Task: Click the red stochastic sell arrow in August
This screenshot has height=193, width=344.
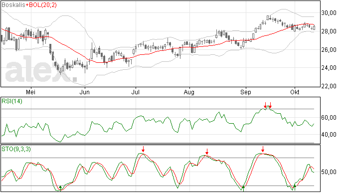Action: [207, 152]
